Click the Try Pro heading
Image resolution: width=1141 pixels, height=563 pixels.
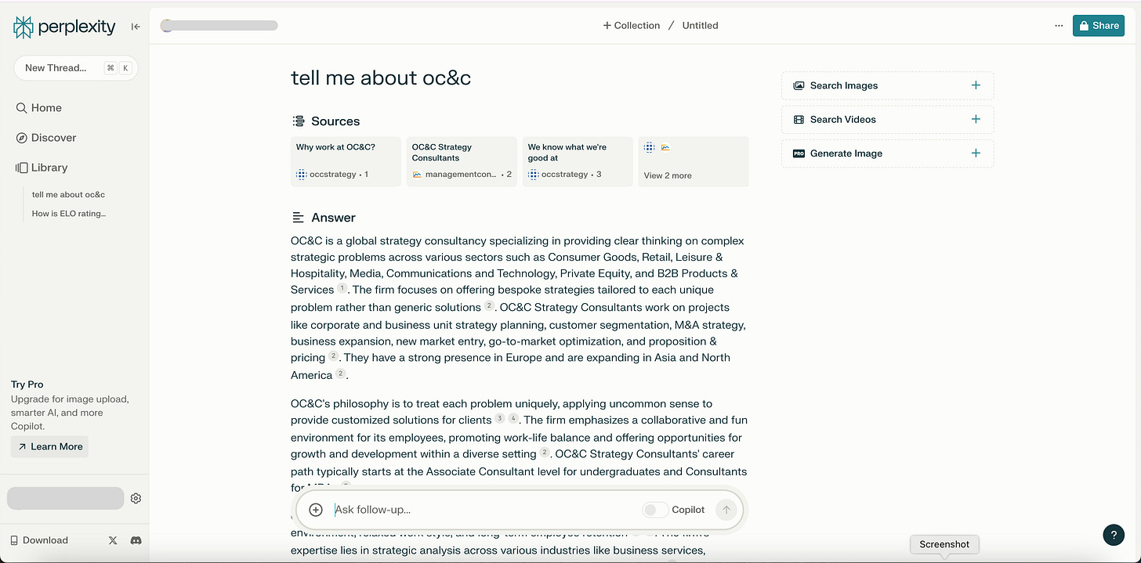(x=27, y=384)
